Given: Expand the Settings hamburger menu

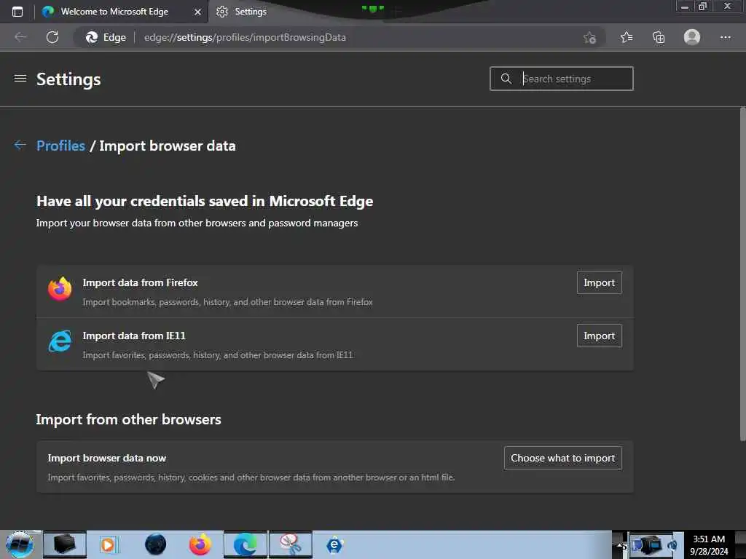Looking at the screenshot, I should [20, 78].
